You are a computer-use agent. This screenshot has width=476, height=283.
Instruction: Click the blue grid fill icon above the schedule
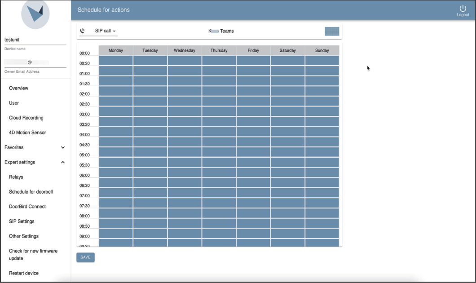pyautogui.click(x=332, y=31)
